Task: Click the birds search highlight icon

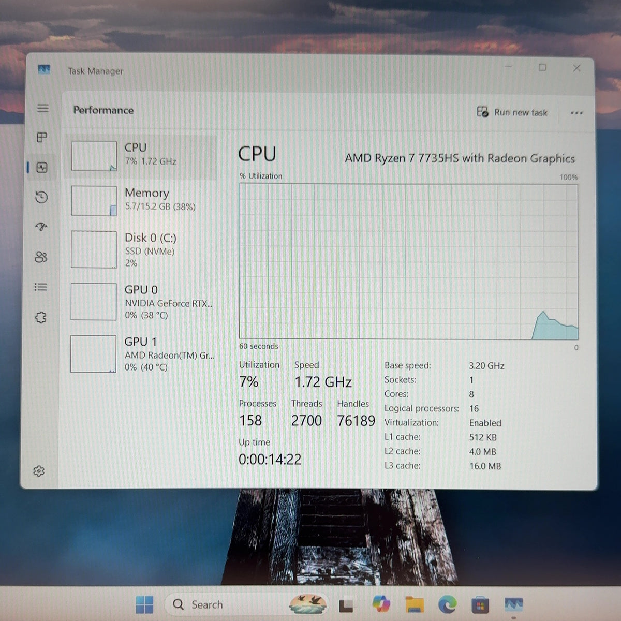Action: tap(308, 604)
